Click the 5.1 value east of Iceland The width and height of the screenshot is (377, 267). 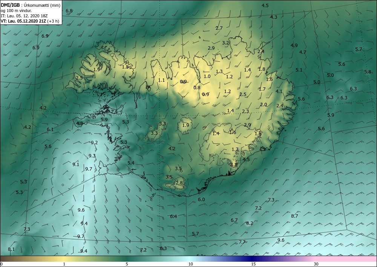[299, 70]
